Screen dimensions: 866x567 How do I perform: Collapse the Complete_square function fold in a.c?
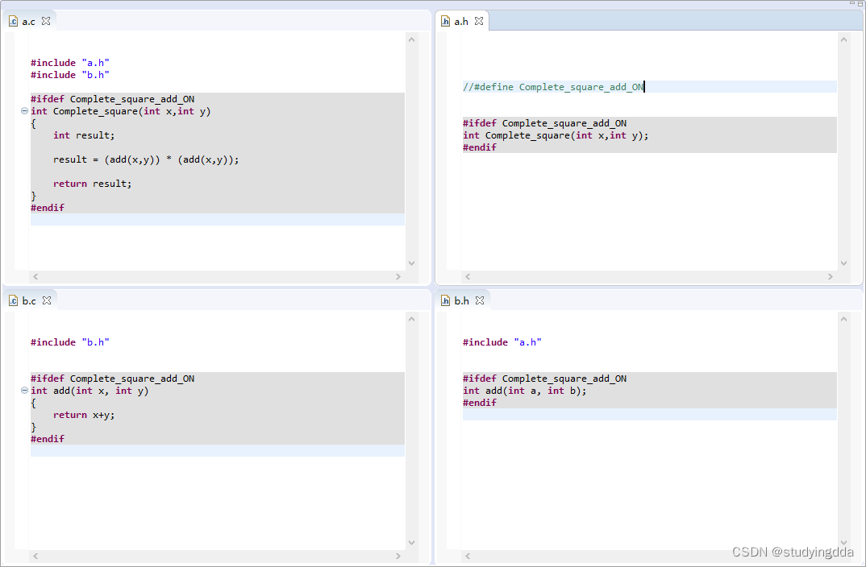point(24,111)
